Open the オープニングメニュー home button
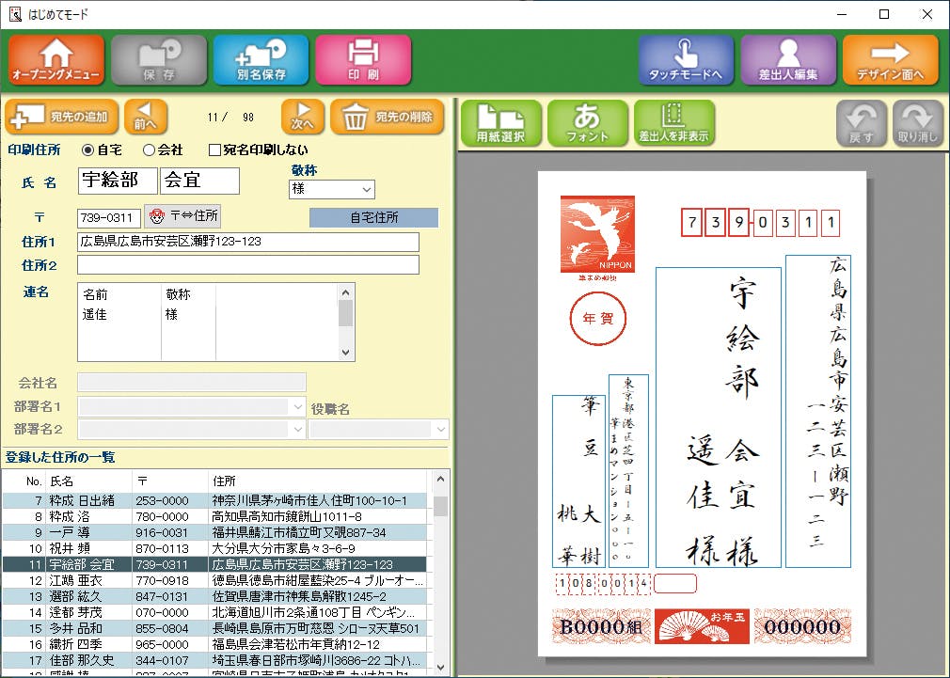 coord(57,60)
